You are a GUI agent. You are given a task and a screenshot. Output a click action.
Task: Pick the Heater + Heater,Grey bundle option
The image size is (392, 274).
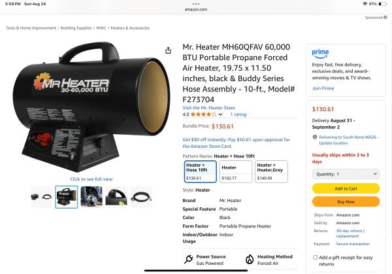click(271, 171)
